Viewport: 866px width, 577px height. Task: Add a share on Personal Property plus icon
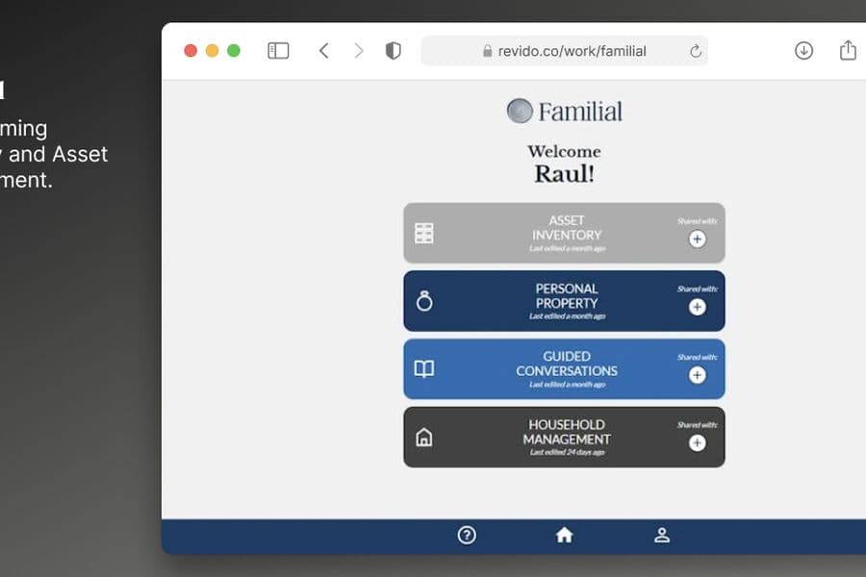[x=697, y=307]
